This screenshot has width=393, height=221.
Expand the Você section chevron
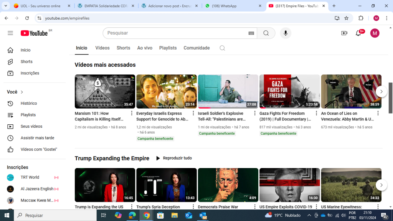tap(22, 92)
